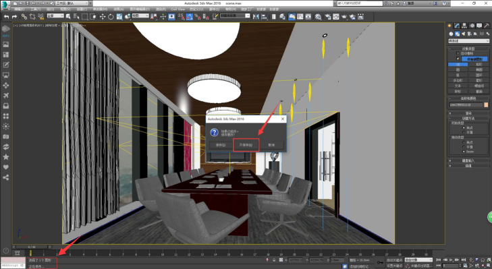Open the Civil View menu
This screenshot has width=492, height=269.
178,9
